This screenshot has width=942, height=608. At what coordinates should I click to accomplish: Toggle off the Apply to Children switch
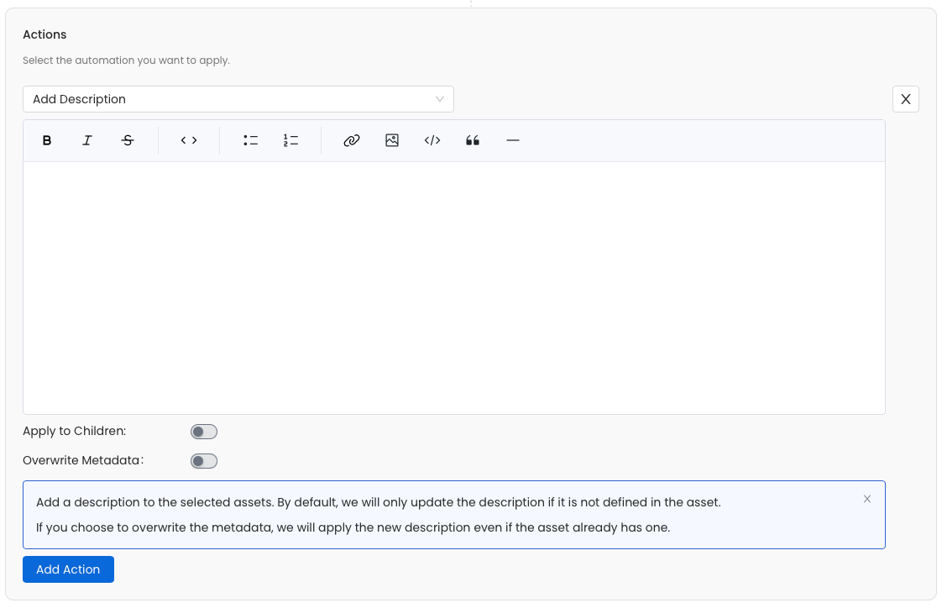point(203,431)
